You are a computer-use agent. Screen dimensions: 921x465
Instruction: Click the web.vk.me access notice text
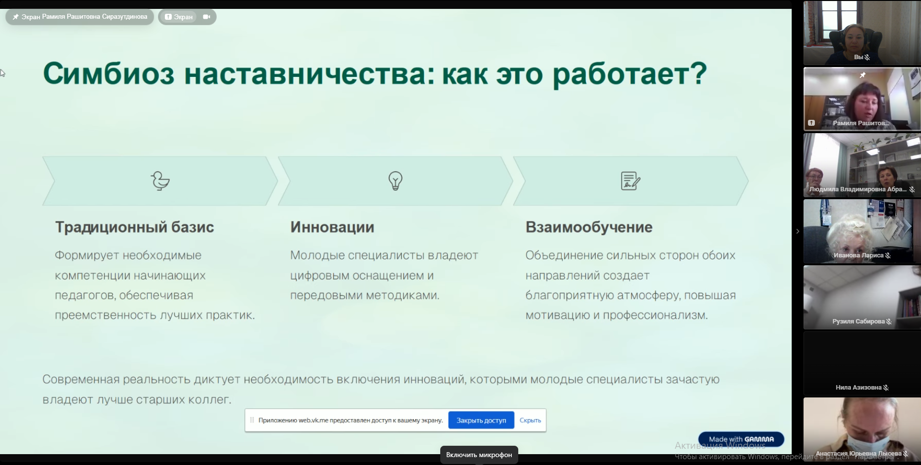pos(350,420)
